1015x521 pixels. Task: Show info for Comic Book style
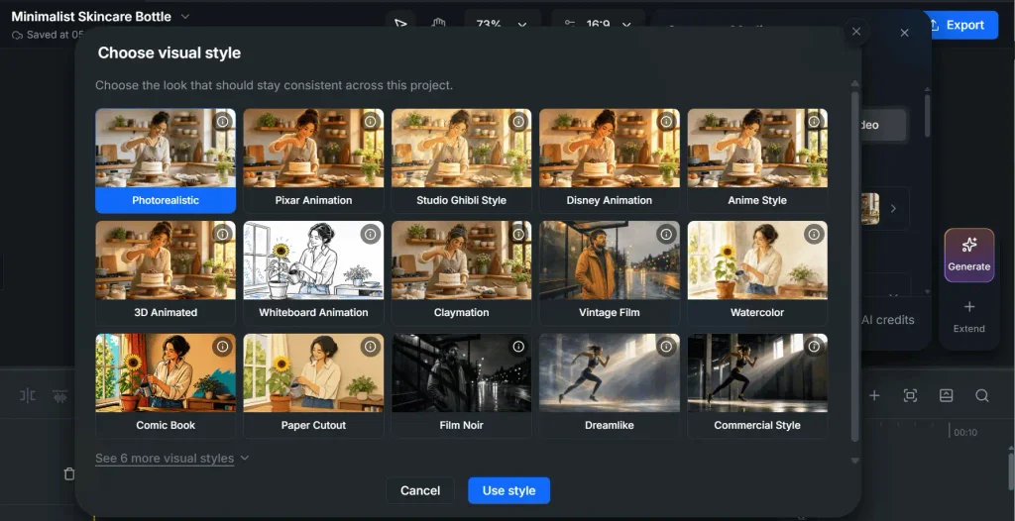pos(222,347)
